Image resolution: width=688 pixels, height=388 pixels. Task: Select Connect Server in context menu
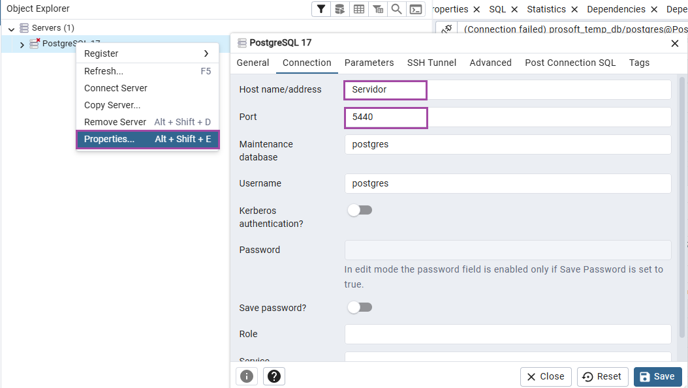(148, 88)
